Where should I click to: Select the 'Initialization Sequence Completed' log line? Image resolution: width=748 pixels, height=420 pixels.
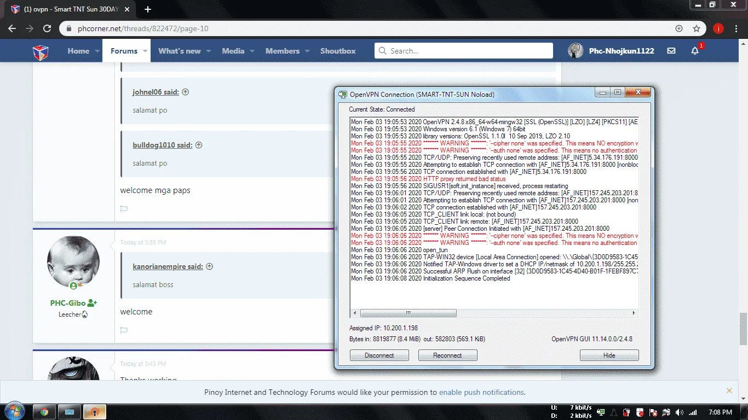[430, 278]
